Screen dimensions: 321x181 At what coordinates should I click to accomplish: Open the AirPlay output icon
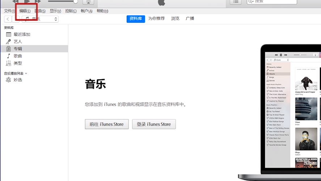click(88, 2)
